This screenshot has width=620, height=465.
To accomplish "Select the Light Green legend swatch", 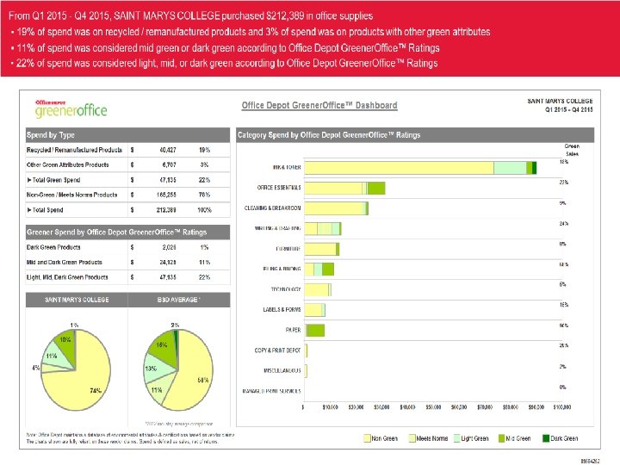I will coord(456,438).
